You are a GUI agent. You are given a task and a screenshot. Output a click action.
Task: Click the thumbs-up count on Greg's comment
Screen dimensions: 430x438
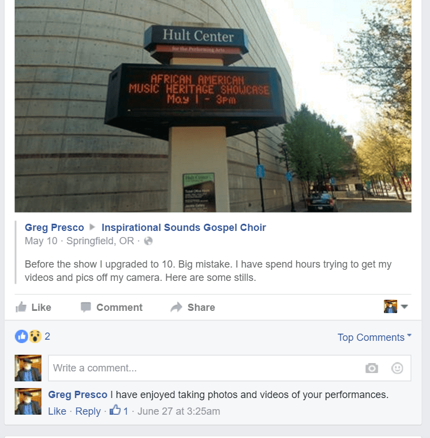(x=119, y=411)
